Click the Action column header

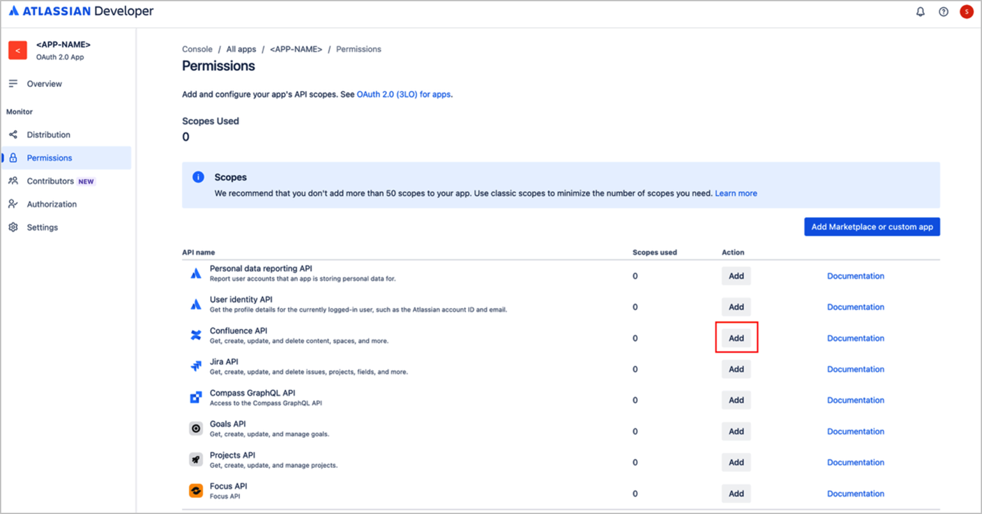click(x=733, y=252)
